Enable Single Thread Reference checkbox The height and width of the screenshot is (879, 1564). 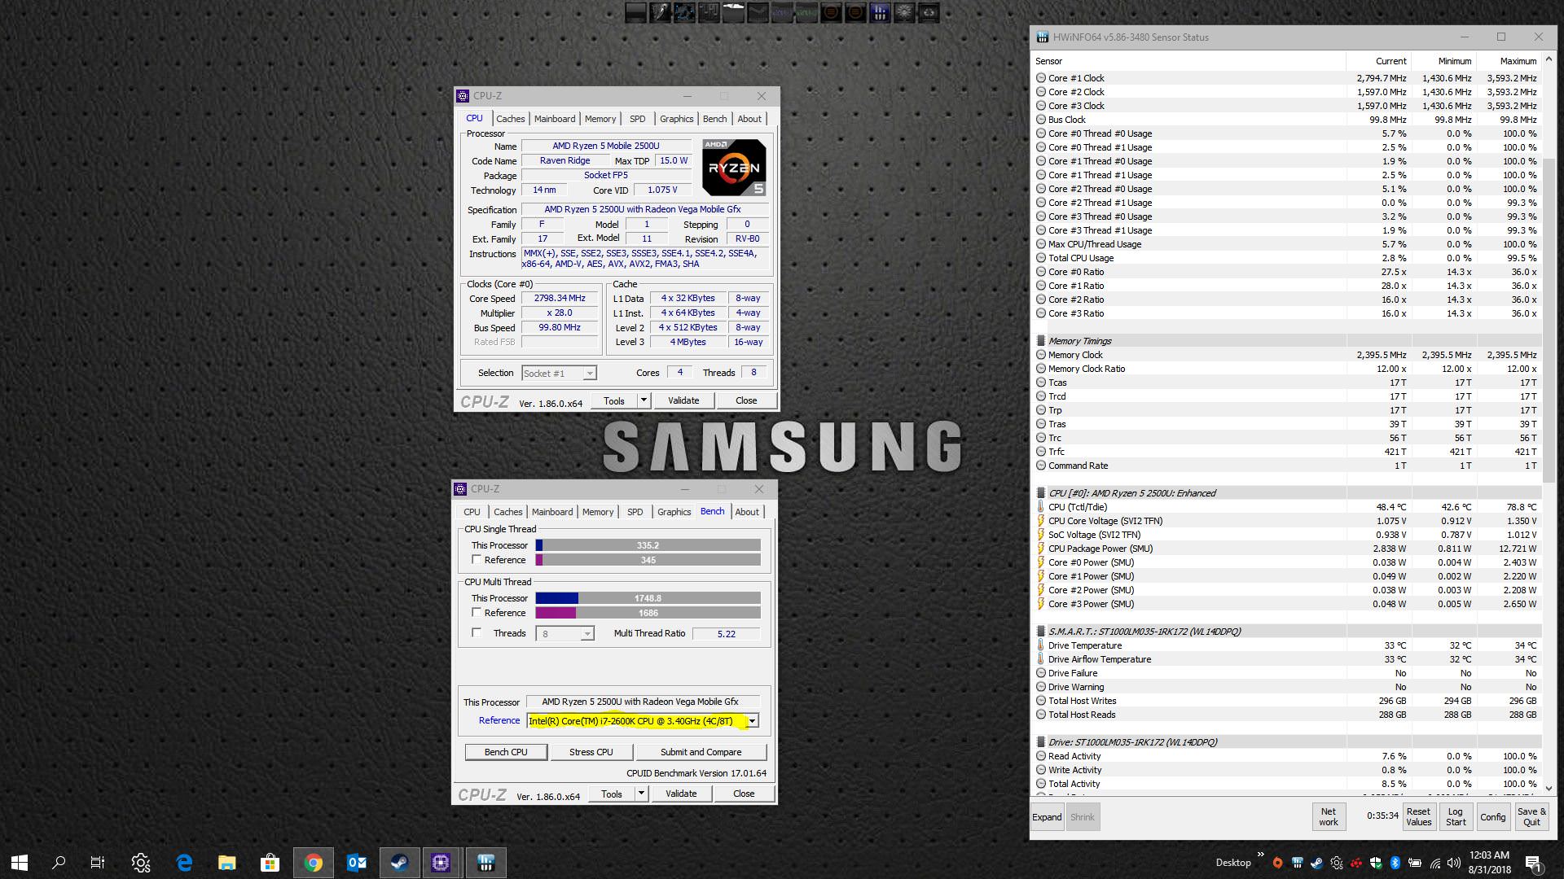pyautogui.click(x=477, y=560)
